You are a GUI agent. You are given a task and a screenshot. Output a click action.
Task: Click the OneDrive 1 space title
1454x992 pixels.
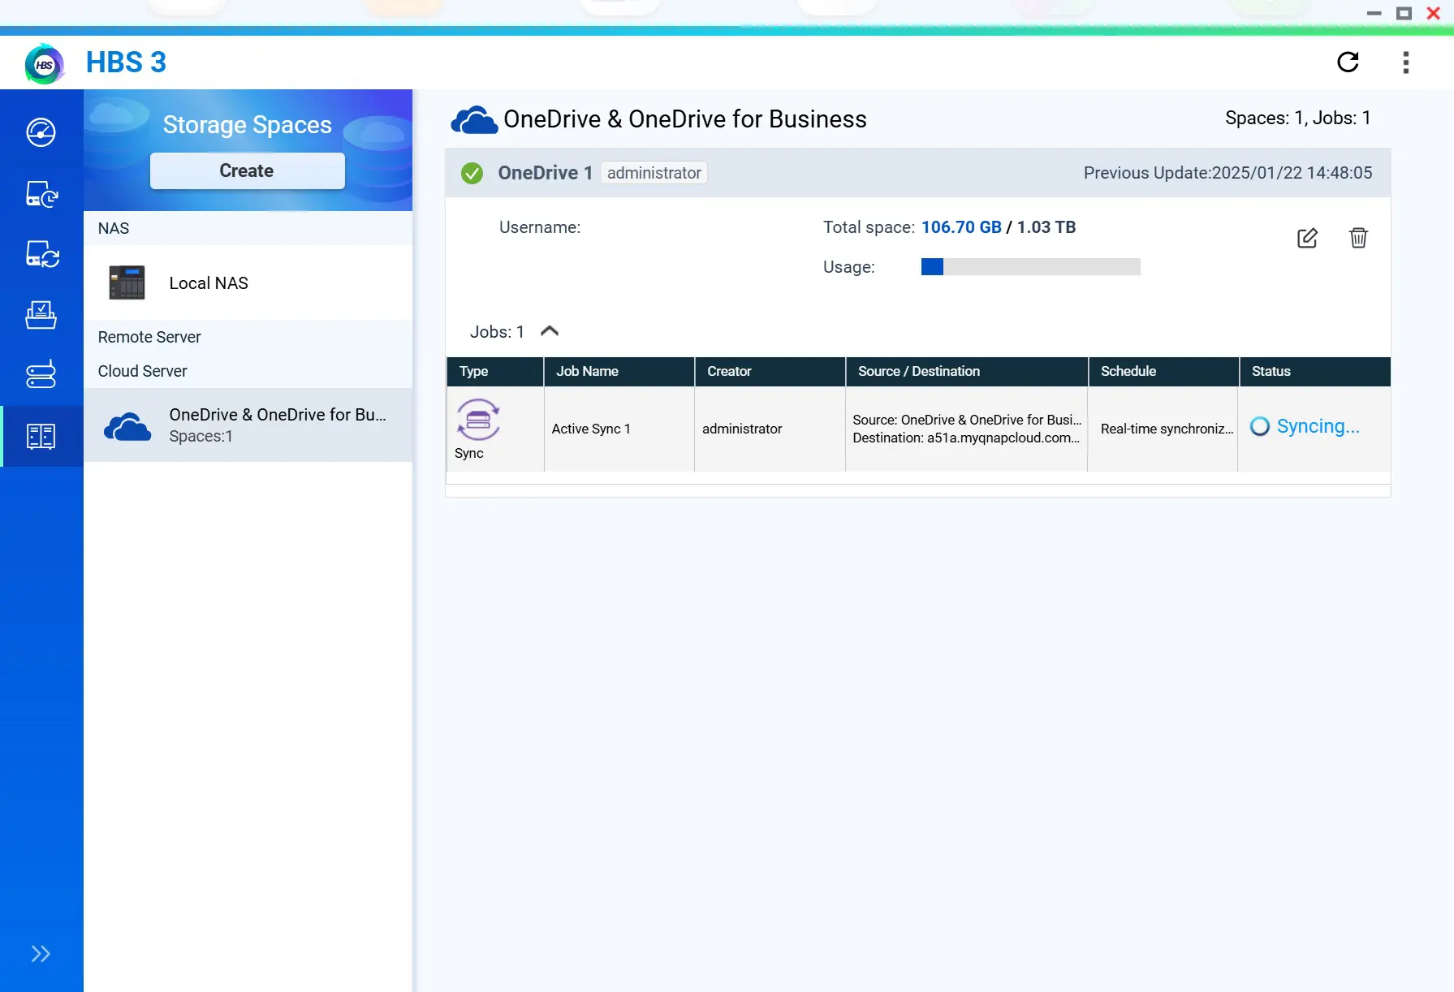coord(545,173)
